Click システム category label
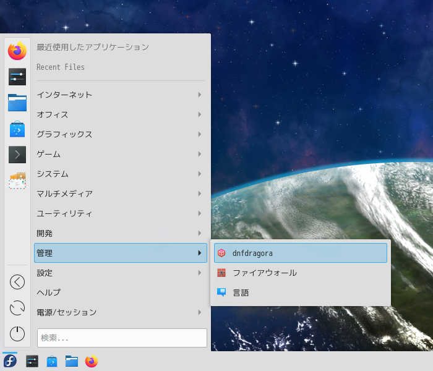The width and height of the screenshot is (433, 371). coord(53,174)
